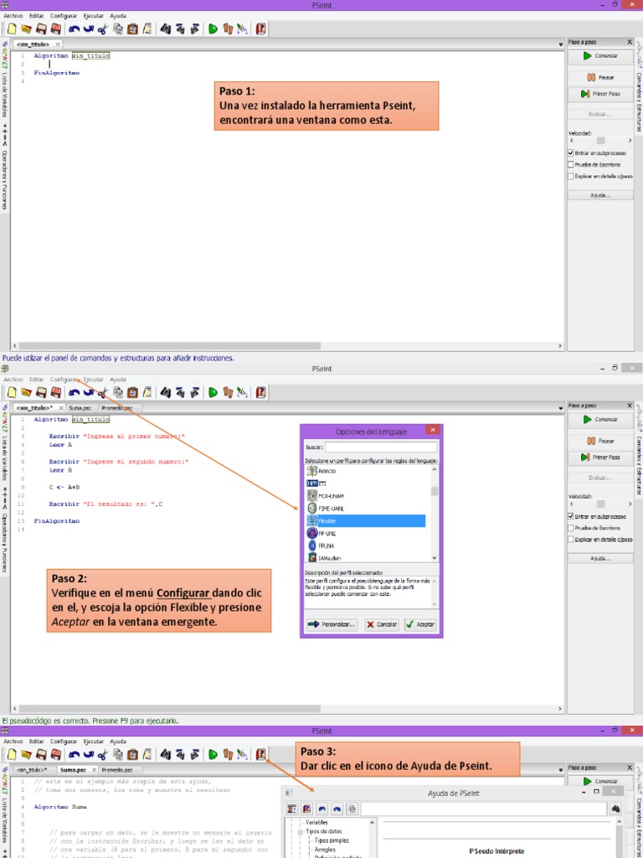Click the Search binoculars icon in Ayuda de PSeInt

pyautogui.click(x=616, y=809)
